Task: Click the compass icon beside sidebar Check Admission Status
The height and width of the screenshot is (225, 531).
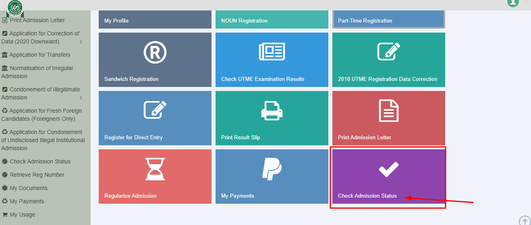Action: (x=5, y=161)
